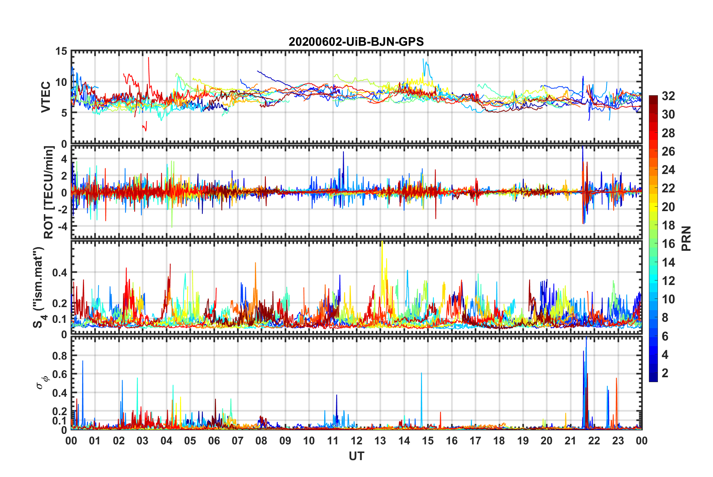Click hour label 02 on the UT axis
This screenshot has width=713, height=477.
119,441
